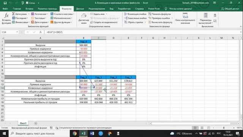Collapse the ribbon with the arrow
This screenshot has width=243, height=137.
(241, 26)
